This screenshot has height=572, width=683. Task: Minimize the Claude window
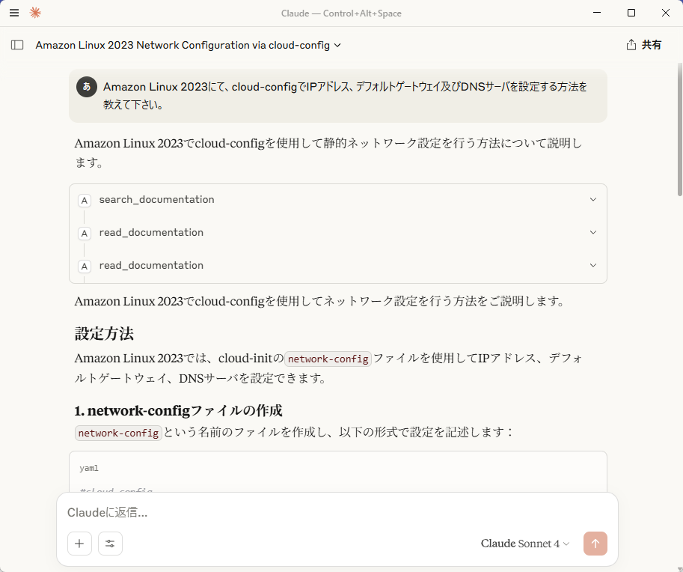pos(597,13)
